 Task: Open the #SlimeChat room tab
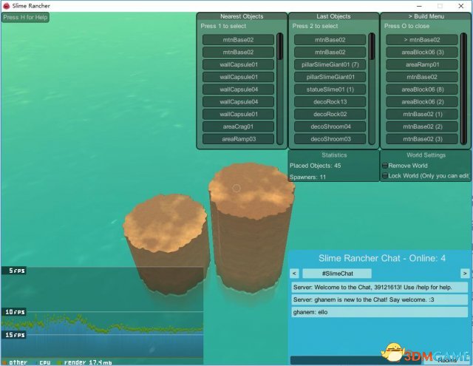337,274
